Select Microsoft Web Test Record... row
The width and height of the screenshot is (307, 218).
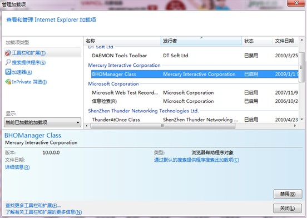pos(195,92)
